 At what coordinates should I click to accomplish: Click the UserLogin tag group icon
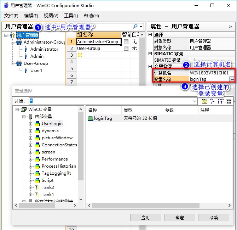pos(37,124)
